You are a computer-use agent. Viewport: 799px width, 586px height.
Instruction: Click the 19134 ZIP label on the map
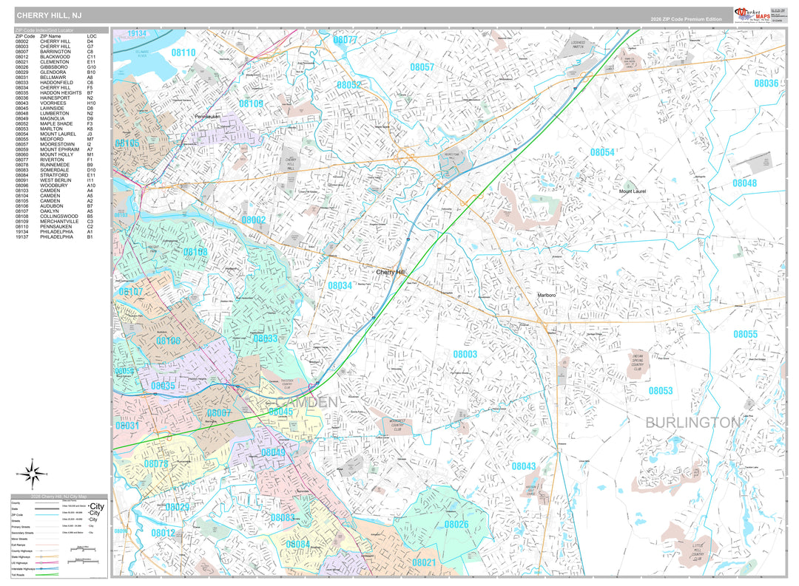[x=137, y=33]
